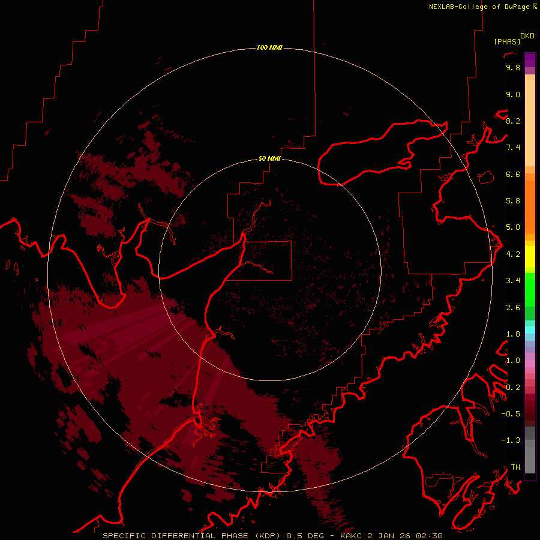
Task: Click the yellow segment of the color bar
Action: click(530, 257)
